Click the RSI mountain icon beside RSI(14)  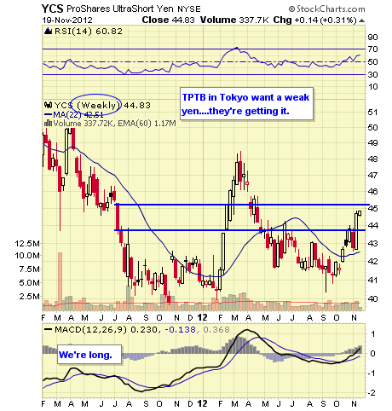coord(48,31)
